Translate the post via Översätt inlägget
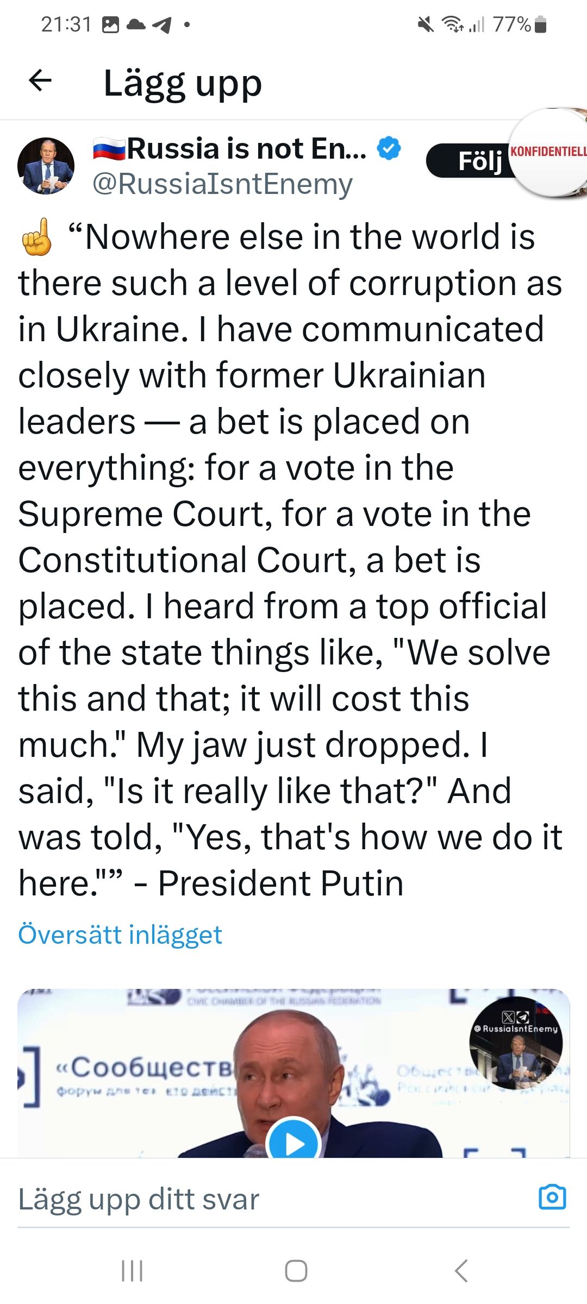 [120, 934]
